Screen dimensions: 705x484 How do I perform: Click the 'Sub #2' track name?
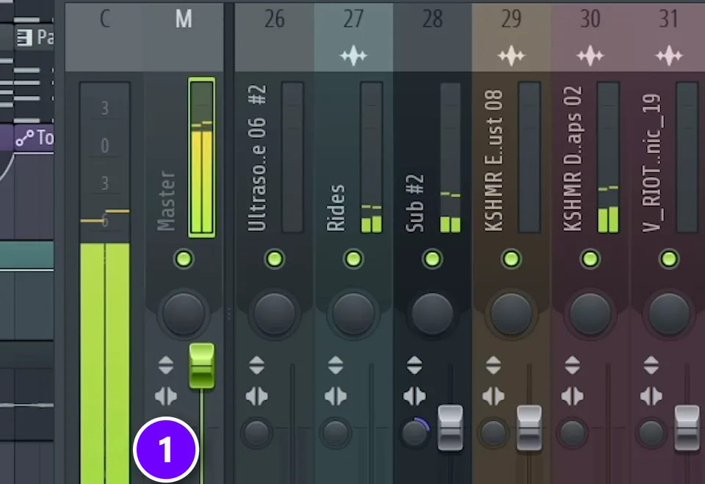414,203
